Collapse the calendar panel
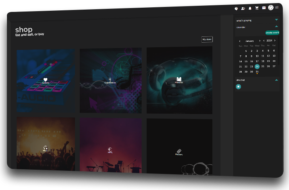 point(276,26)
